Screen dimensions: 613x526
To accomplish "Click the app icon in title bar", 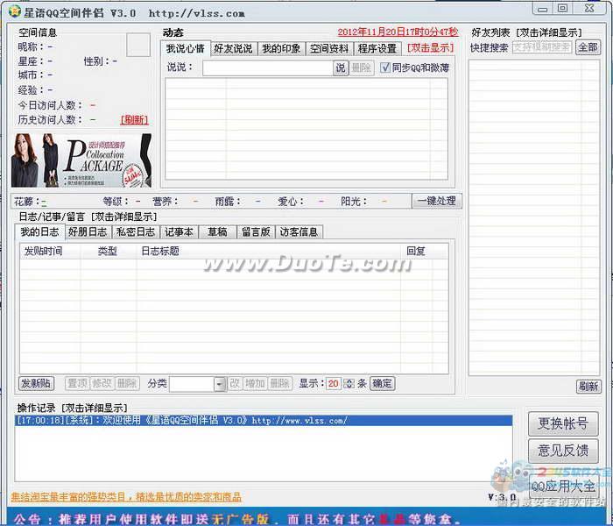I will coord(15,11).
